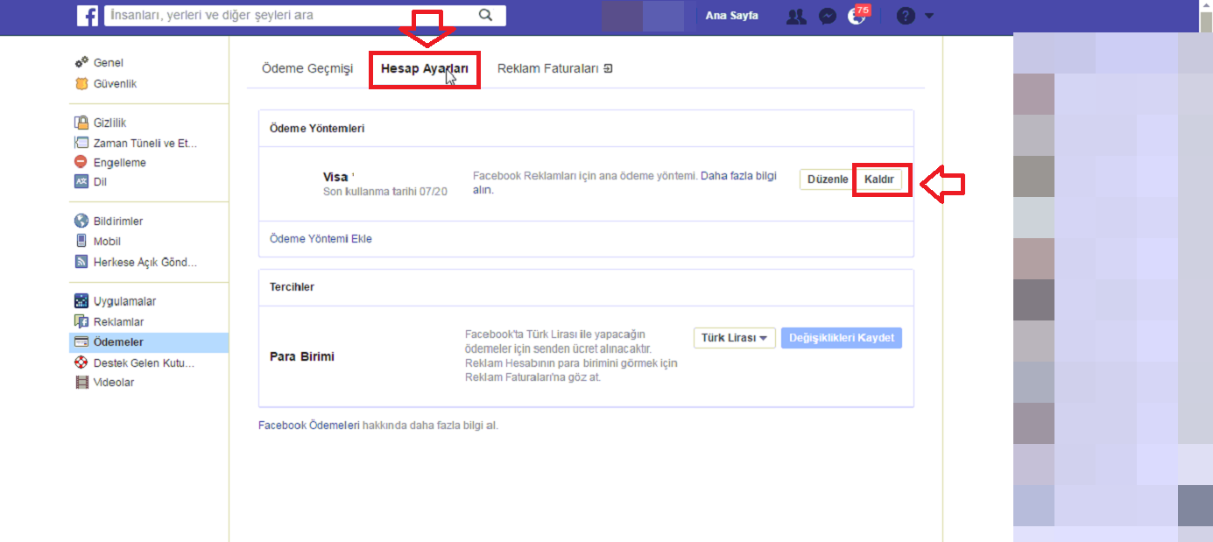Image resolution: width=1213 pixels, height=542 pixels.
Task: Open Reklamlar settings label
Action: (119, 321)
